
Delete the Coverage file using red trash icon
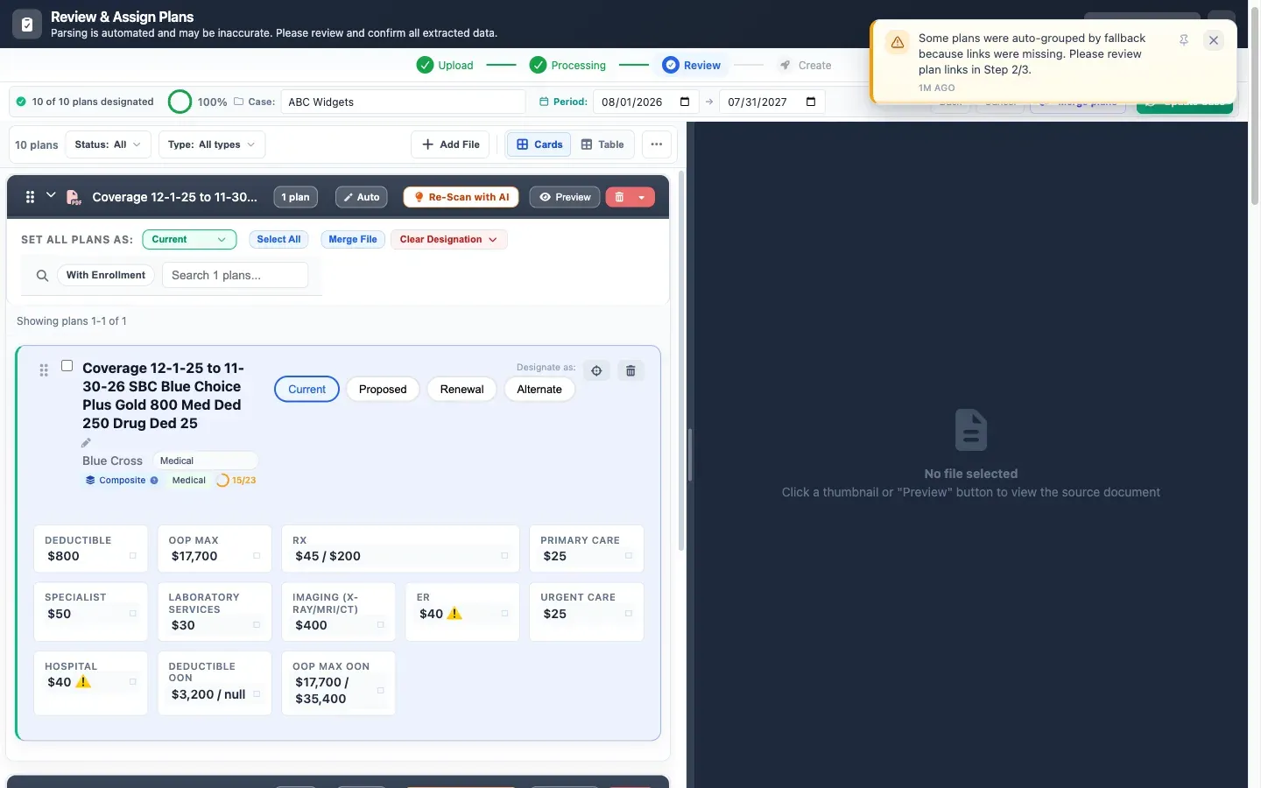click(619, 197)
